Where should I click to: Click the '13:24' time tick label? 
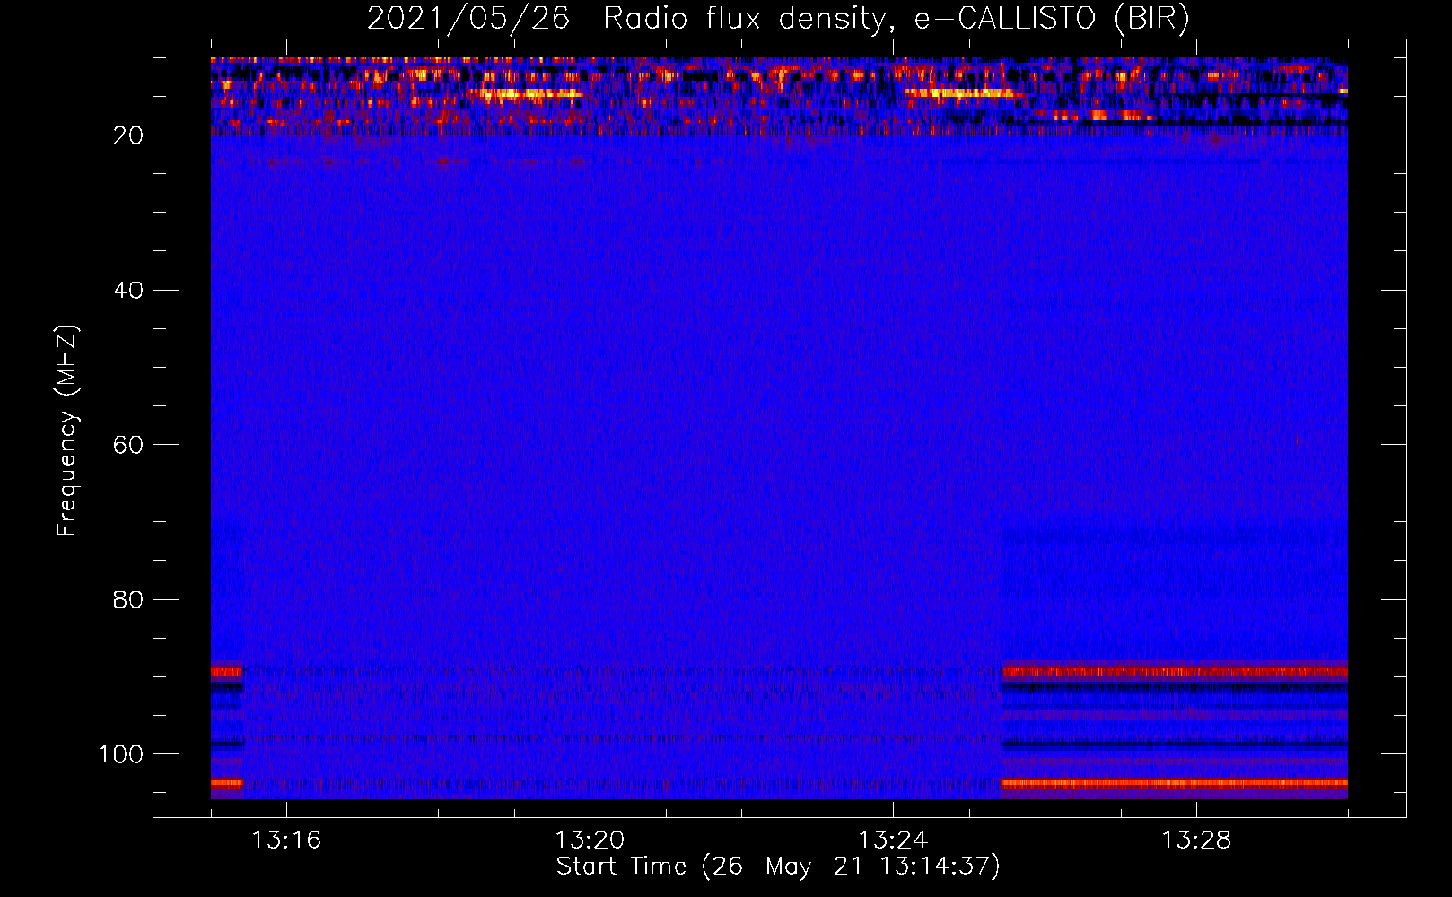(x=893, y=840)
